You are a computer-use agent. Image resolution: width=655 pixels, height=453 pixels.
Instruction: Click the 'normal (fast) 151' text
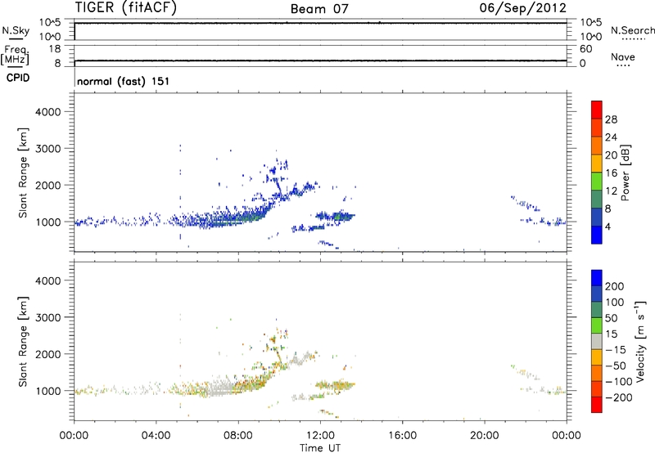pyautogui.click(x=124, y=81)
